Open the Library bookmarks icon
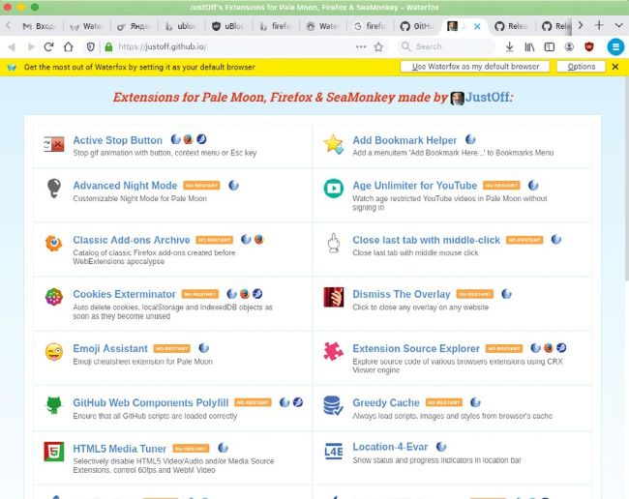 [x=529, y=46]
